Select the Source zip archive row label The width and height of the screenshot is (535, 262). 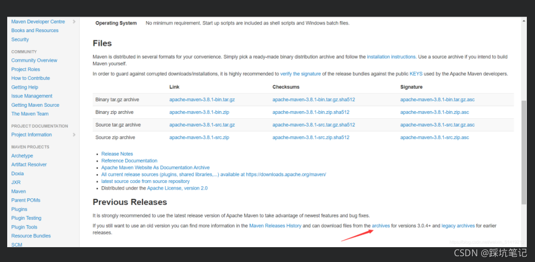(115, 137)
